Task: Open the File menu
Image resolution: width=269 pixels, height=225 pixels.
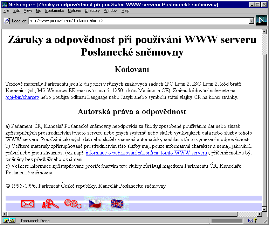Action: click(6, 10)
